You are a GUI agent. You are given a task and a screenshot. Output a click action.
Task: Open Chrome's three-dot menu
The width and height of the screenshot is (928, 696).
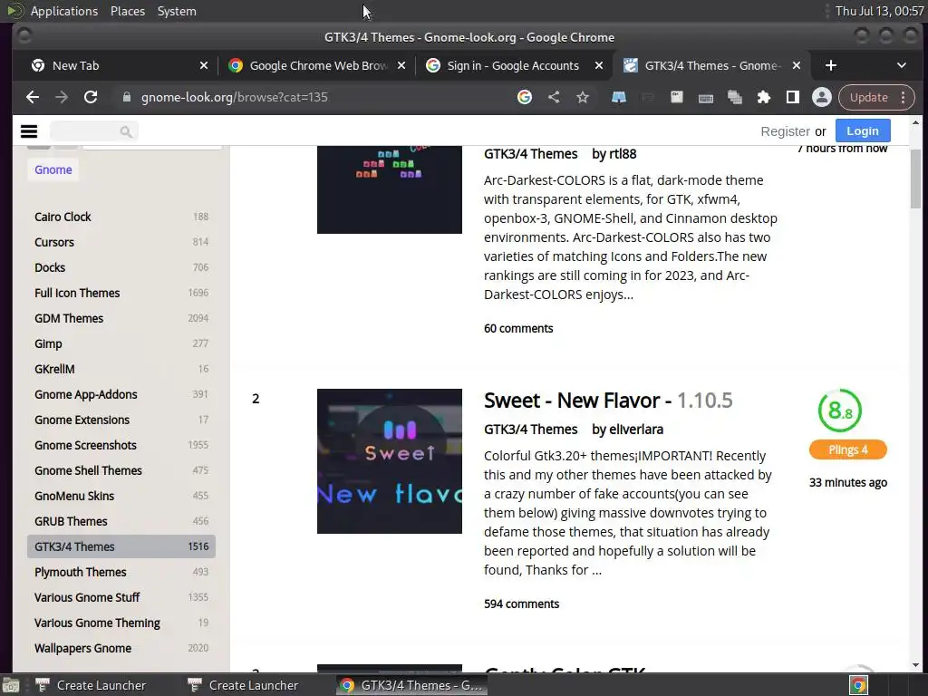904,97
